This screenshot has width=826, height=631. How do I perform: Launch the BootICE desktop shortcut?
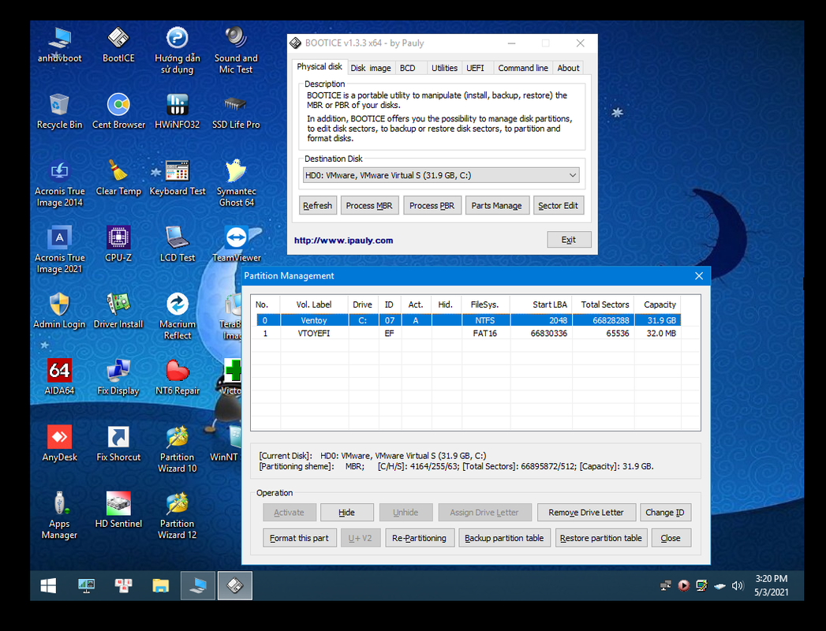(x=118, y=45)
